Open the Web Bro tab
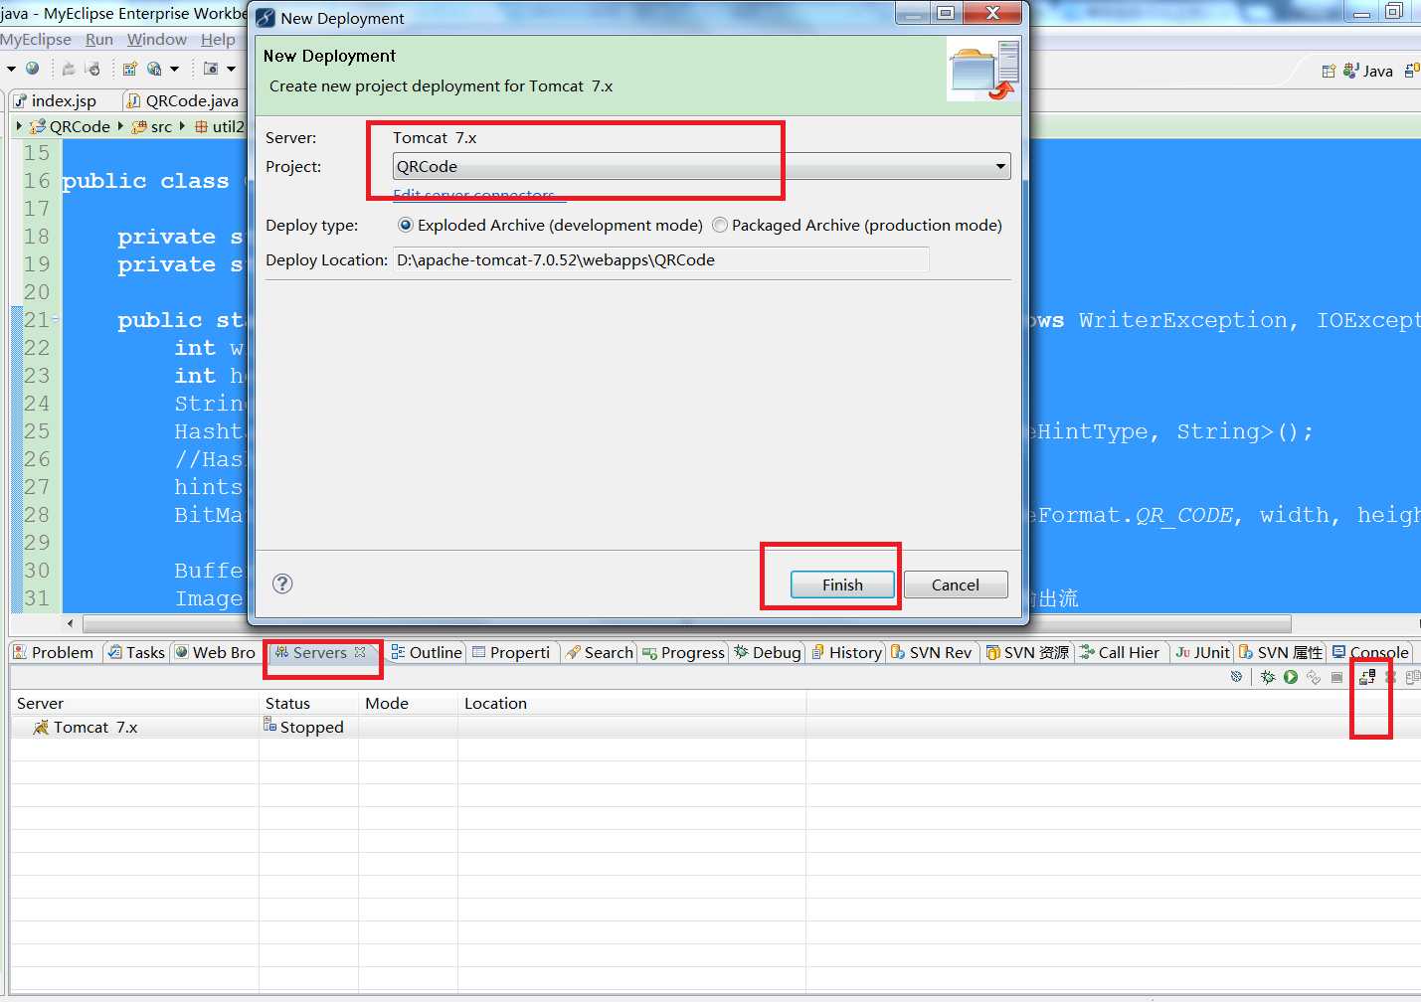 215,652
